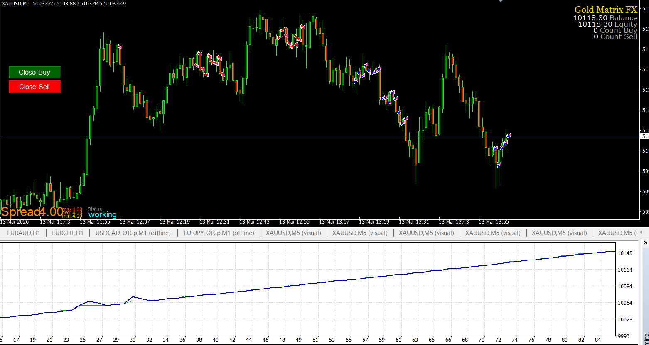Click the Gold Matrix FX title
The image size is (649, 345).
(606, 10)
